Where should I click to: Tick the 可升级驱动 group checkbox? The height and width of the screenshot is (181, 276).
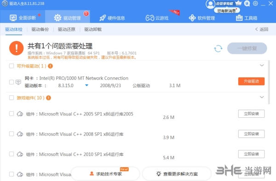point(11,66)
